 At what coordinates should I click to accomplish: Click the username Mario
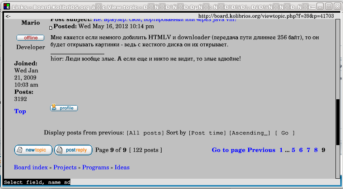31,23
